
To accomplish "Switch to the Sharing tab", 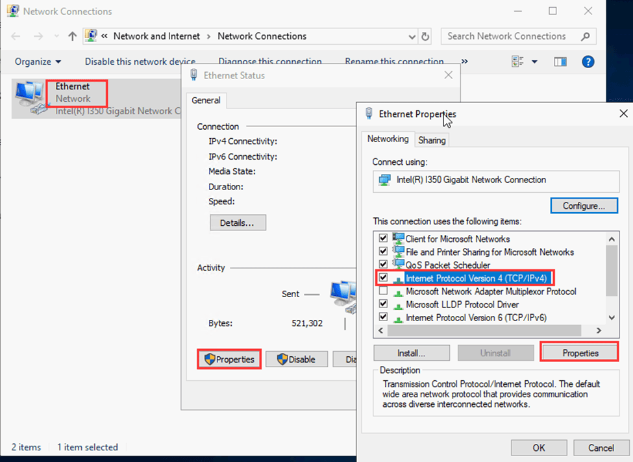I will tap(432, 140).
